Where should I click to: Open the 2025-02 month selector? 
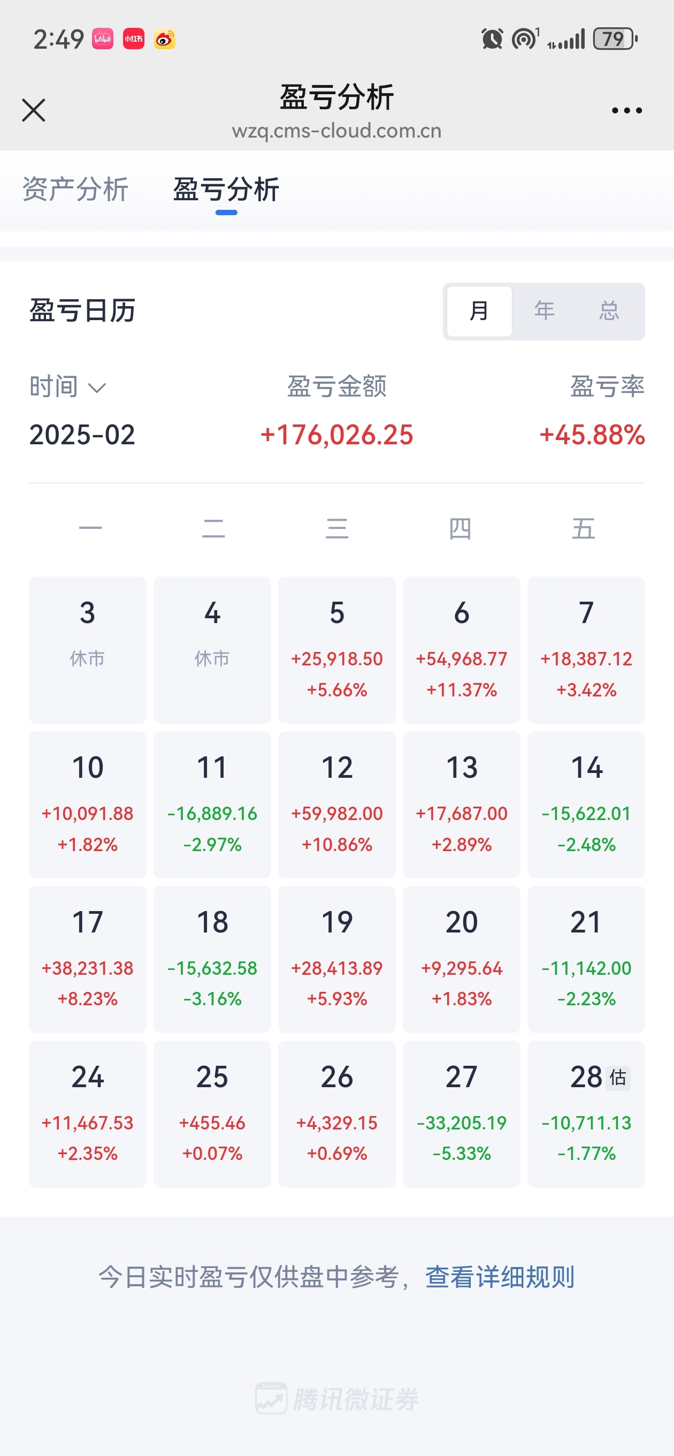pyautogui.click(x=82, y=435)
